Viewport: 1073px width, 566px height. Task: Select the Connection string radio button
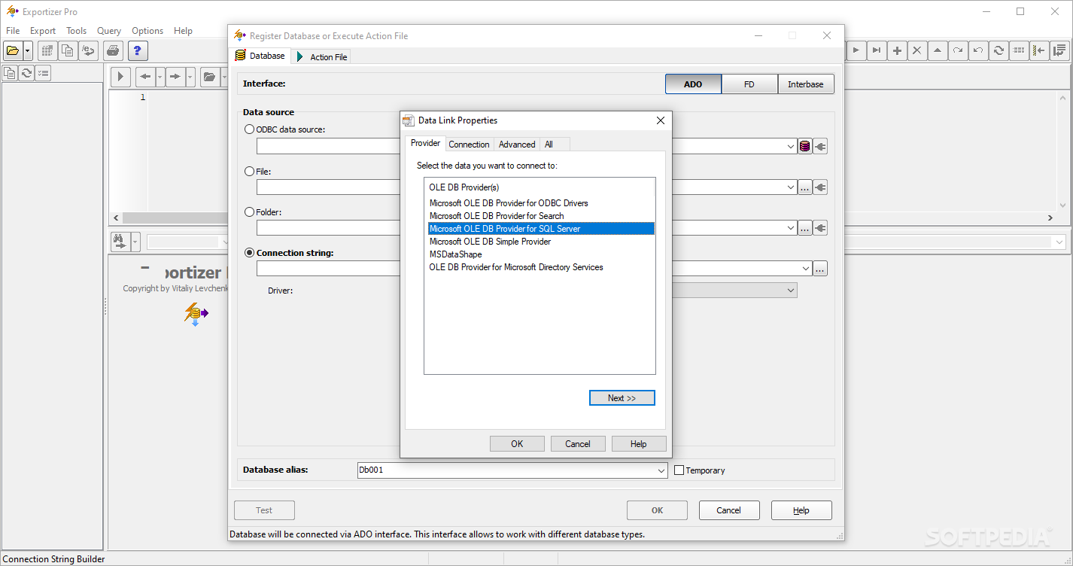[250, 253]
